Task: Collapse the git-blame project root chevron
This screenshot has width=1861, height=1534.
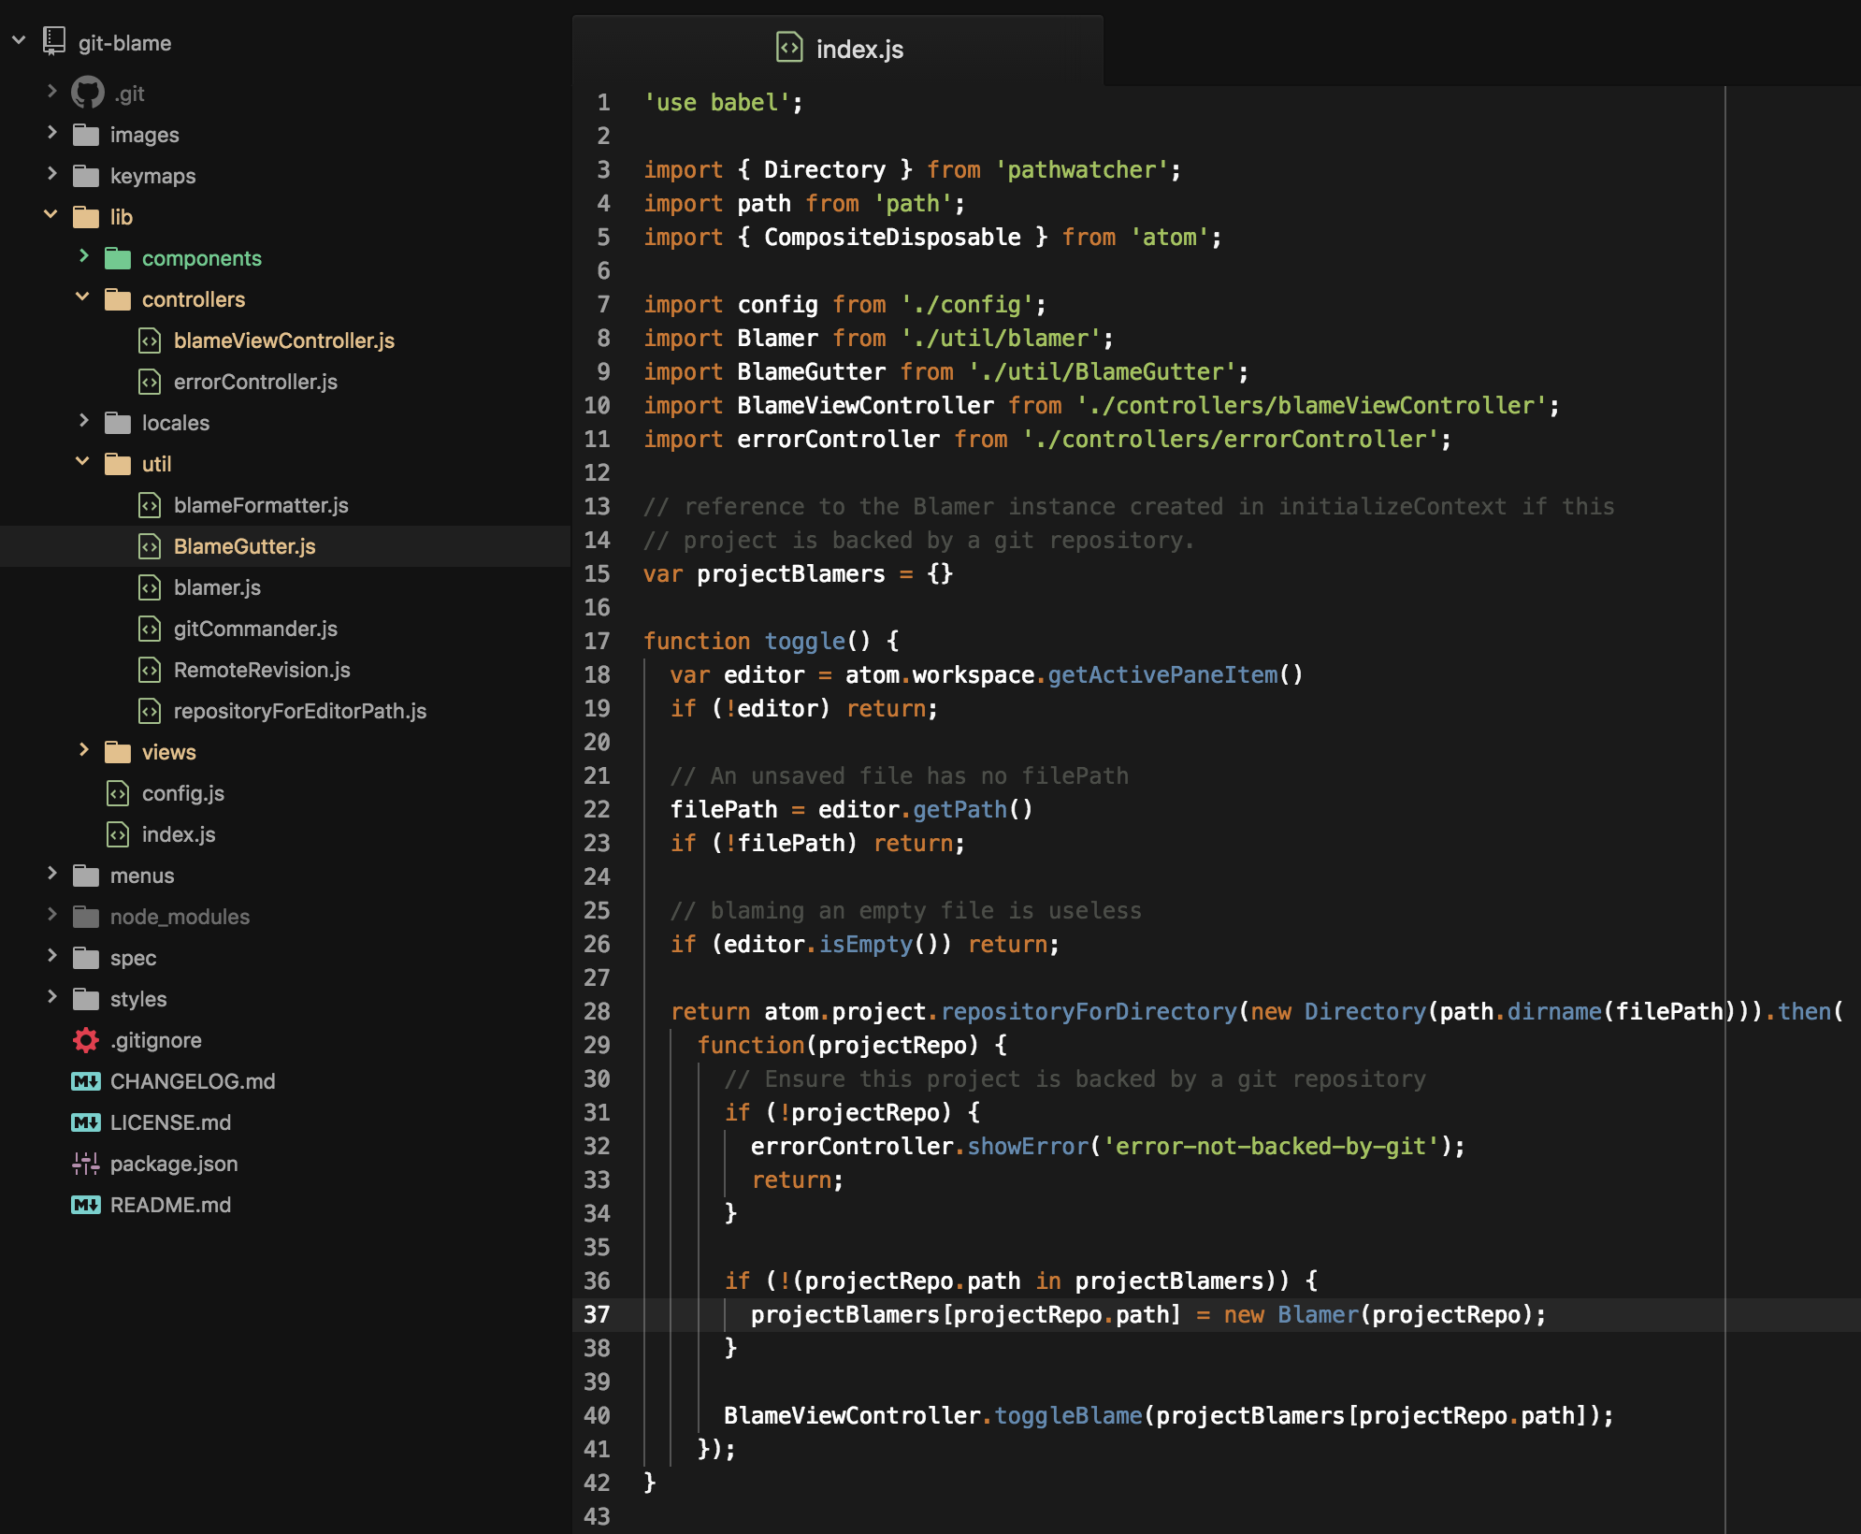Action: (x=19, y=41)
